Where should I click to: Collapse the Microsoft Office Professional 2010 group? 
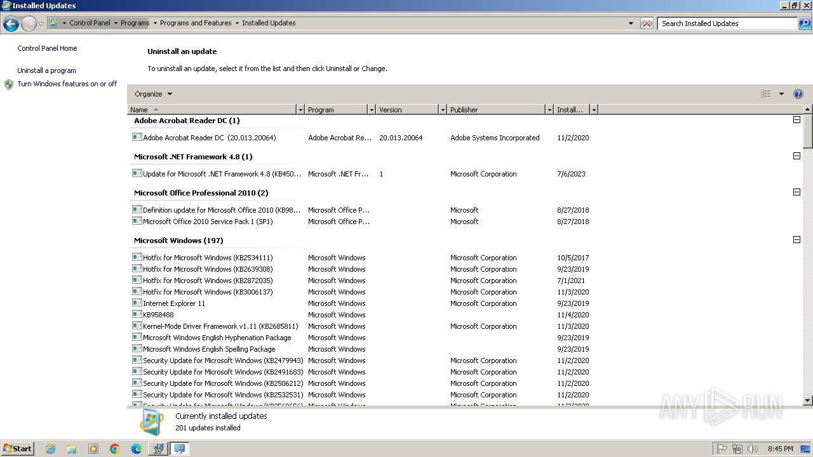coord(796,192)
